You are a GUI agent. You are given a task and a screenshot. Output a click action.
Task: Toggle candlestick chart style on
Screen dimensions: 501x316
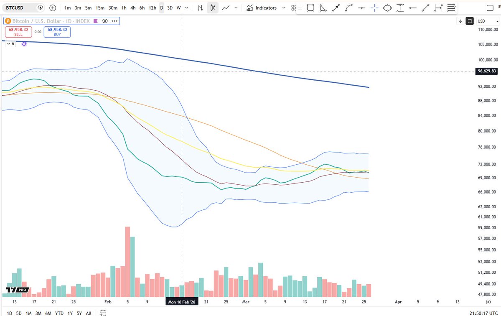(x=213, y=8)
